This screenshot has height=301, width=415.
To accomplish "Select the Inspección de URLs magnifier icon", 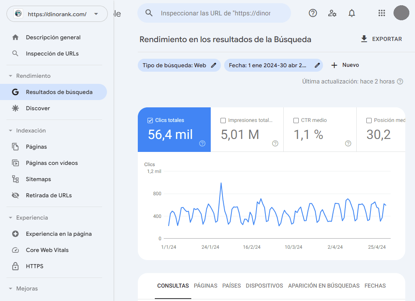I will point(16,53).
